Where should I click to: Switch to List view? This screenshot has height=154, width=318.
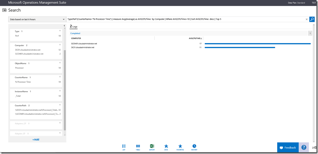(124, 147)
